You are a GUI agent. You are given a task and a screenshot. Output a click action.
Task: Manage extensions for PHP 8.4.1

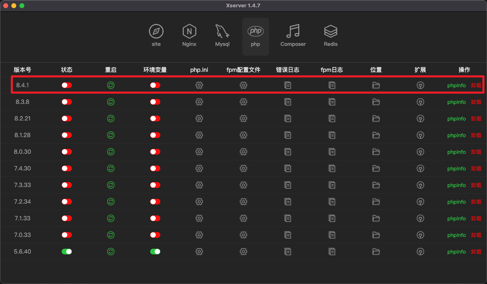420,85
